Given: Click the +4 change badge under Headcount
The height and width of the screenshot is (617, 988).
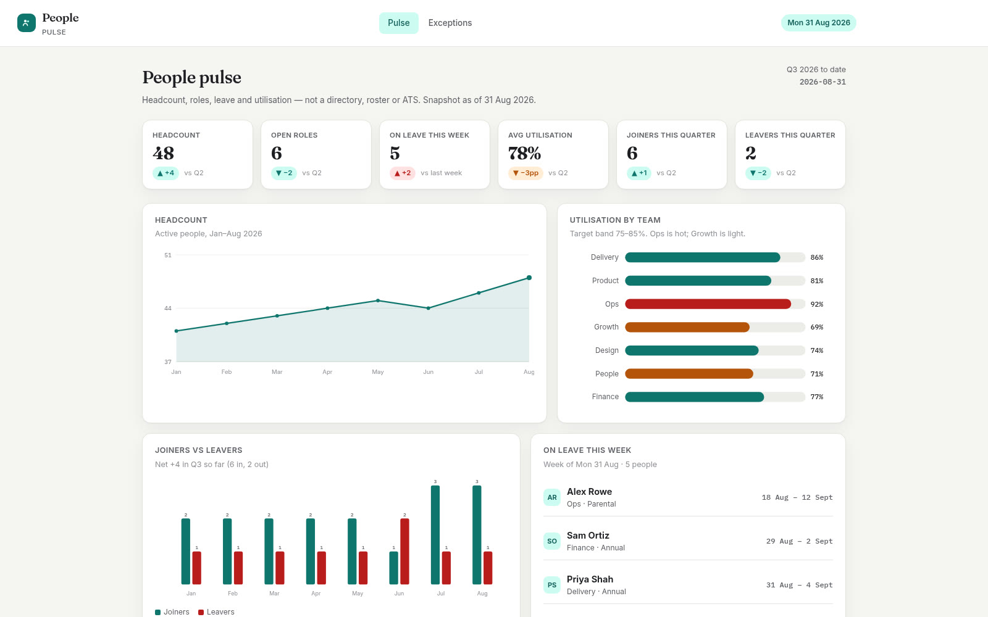Looking at the screenshot, I should (x=165, y=173).
